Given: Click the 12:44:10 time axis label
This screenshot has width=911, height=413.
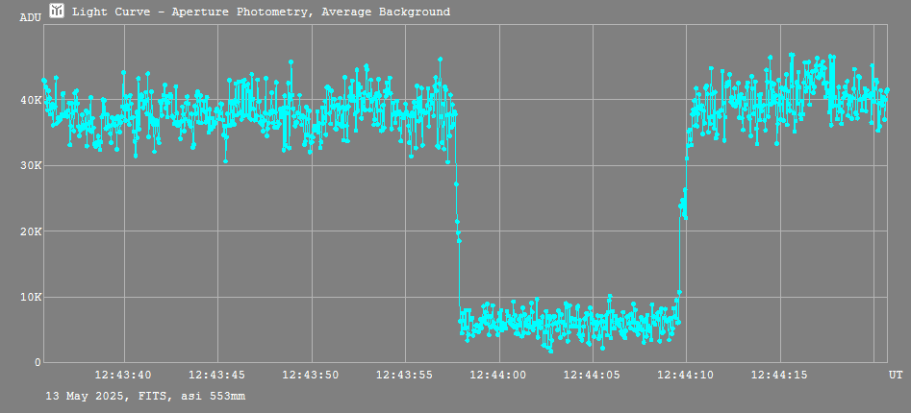Looking at the screenshot, I should (x=686, y=376).
